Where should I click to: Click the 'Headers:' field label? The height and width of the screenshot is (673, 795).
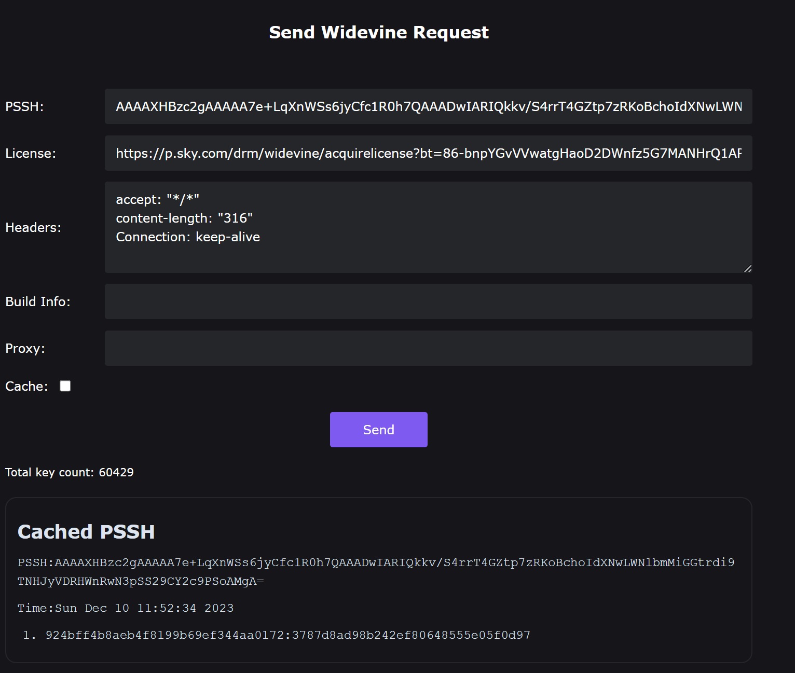tap(33, 227)
